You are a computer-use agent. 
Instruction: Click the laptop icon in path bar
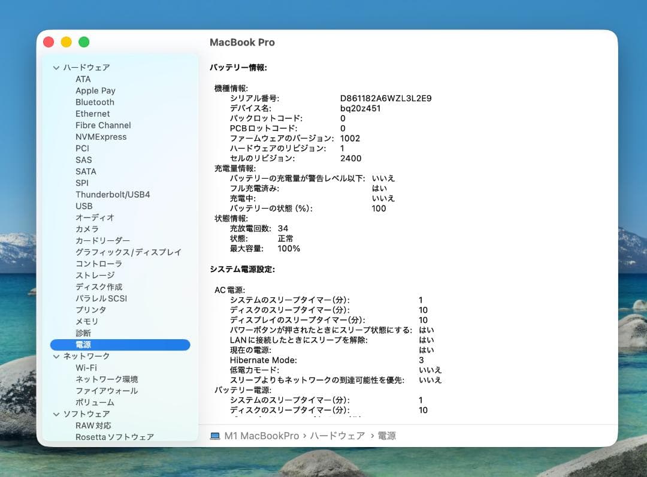(x=215, y=436)
